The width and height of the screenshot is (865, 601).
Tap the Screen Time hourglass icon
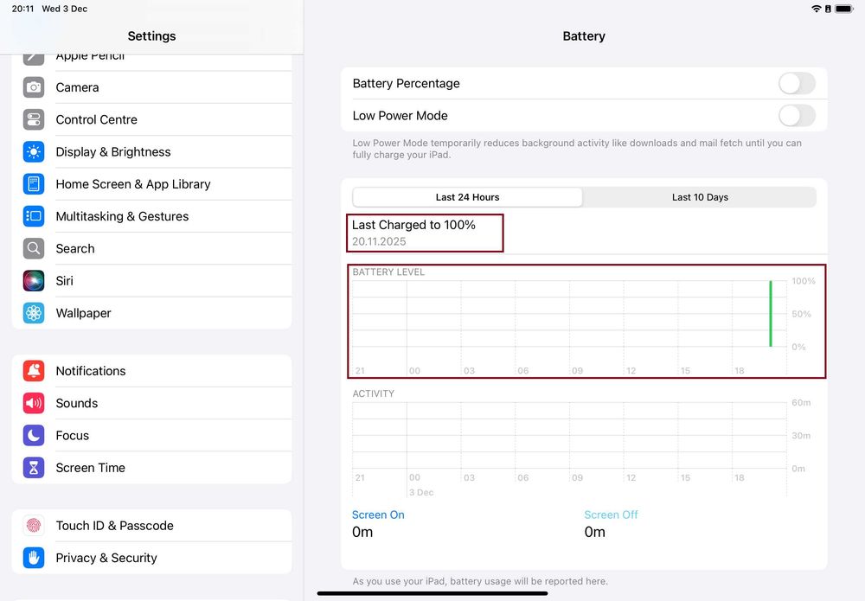point(34,468)
